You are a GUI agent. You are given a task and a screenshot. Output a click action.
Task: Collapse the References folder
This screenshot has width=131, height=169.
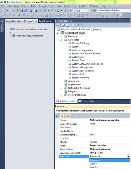[x=61, y=40]
